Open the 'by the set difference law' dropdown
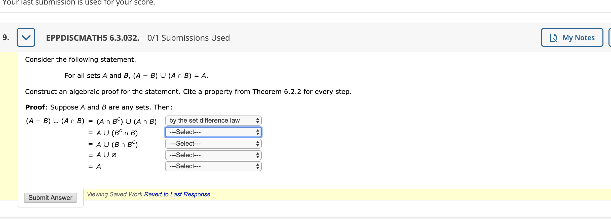 click(x=213, y=120)
